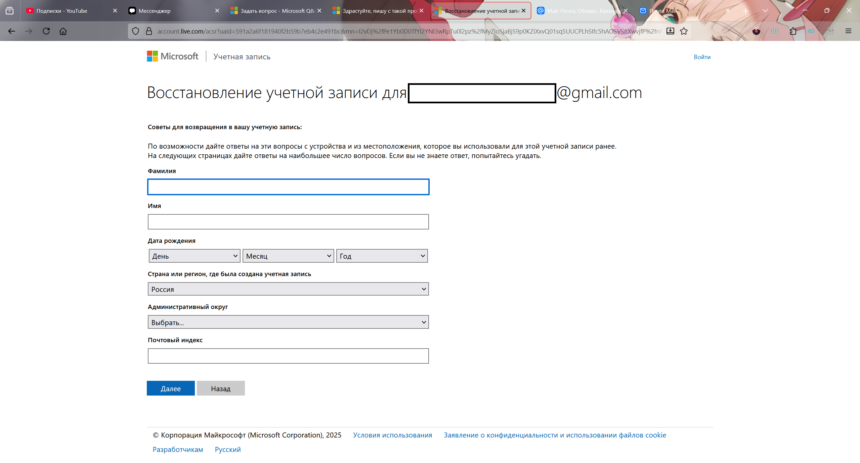Switch to Задать вопрос - Microsoft Q&A tab
The width and height of the screenshot is (860, 463).
(x=276, y=11)
